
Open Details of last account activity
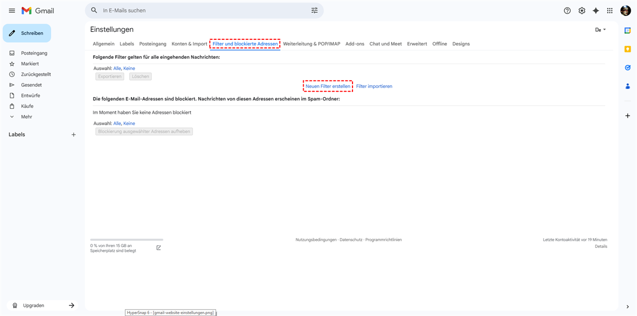tap(601, 247)
